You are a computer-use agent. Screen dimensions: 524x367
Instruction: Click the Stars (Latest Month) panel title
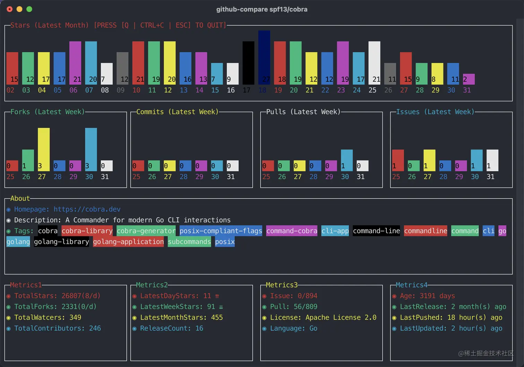point(50,25)
